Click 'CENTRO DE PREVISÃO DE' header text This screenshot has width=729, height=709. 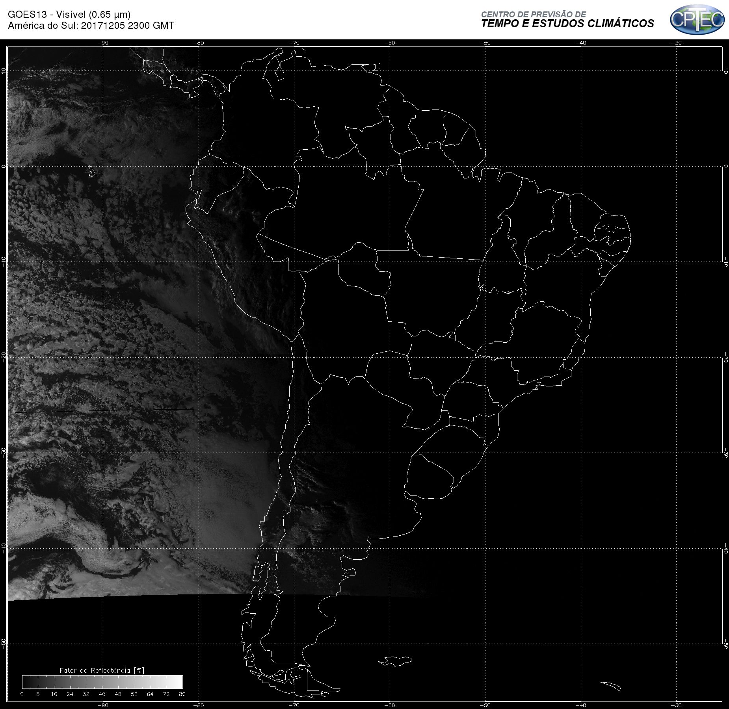[534, 15]
